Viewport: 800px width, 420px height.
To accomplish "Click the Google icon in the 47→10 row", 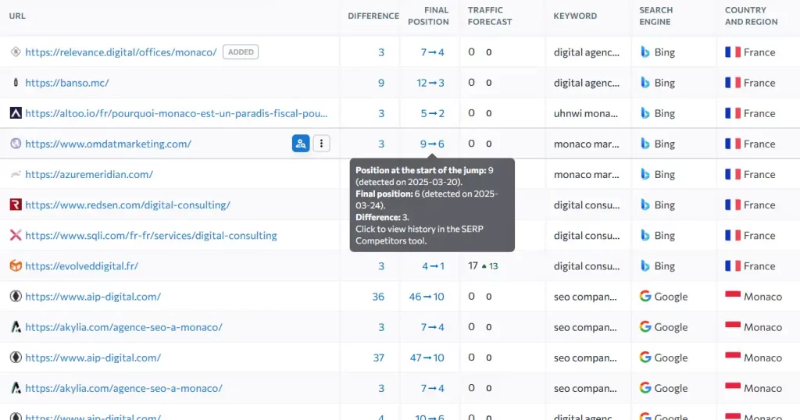I will pyautogui.click(x=645, y=358).
